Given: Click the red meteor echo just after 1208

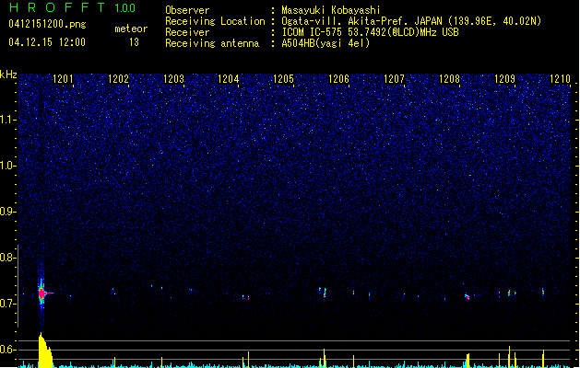Looking at the screenshot, I should click(468, 296).
